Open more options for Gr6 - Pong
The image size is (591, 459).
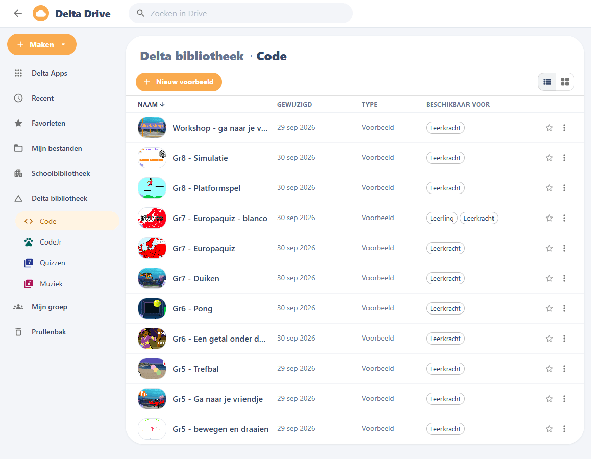564,308
